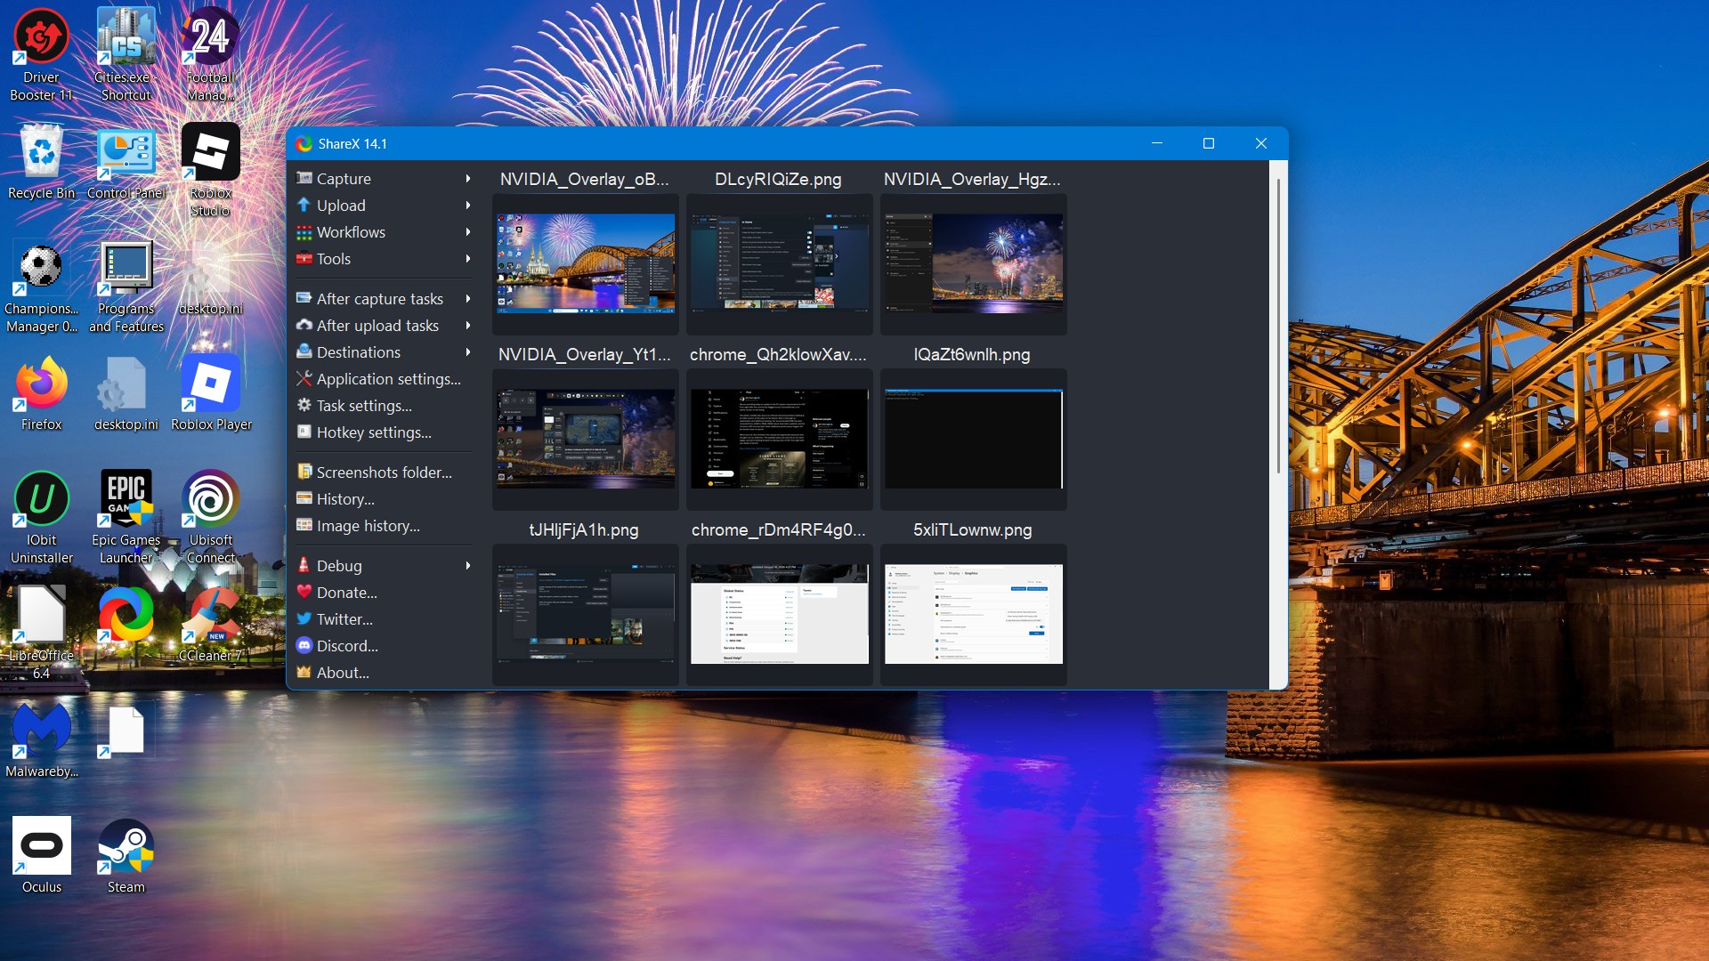
Task: Click the Capture camera icon in ShareX
Action: click(x=304, y=178)
